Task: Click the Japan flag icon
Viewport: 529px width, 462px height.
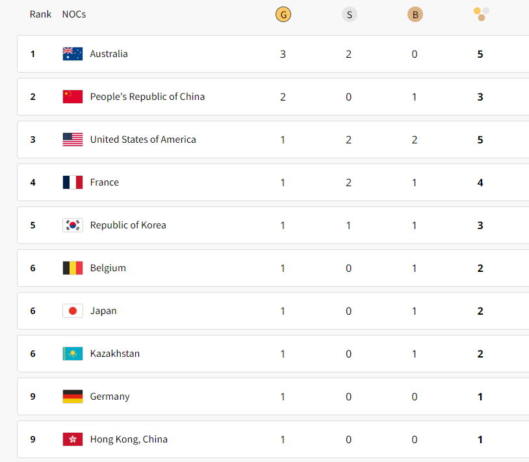Action: click(73, 311)
